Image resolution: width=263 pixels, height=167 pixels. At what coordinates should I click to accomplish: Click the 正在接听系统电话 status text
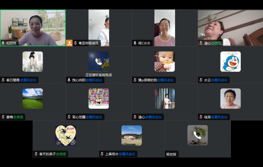pos(98,75)
